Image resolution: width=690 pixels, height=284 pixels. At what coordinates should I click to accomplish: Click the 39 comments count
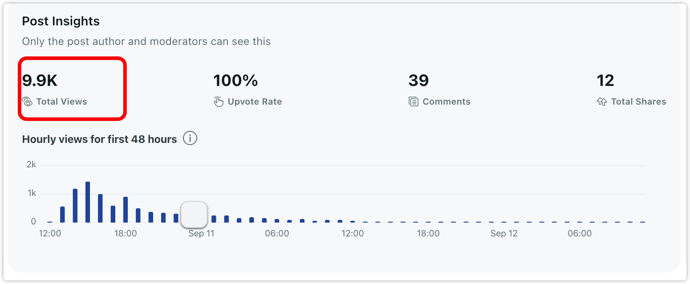coord(418,81)
